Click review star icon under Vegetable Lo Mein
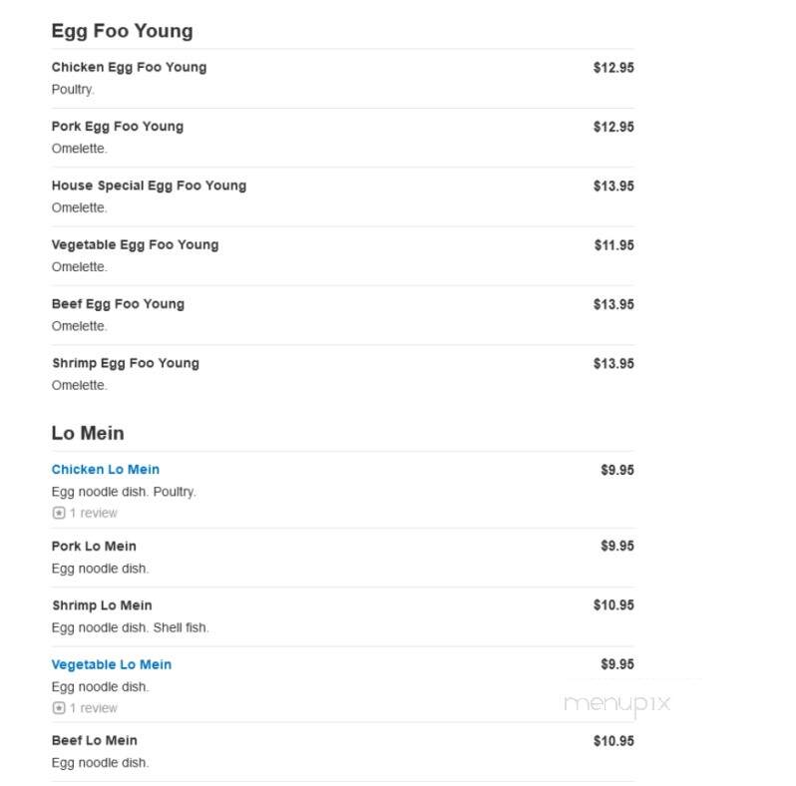 [x=59, y=708]
